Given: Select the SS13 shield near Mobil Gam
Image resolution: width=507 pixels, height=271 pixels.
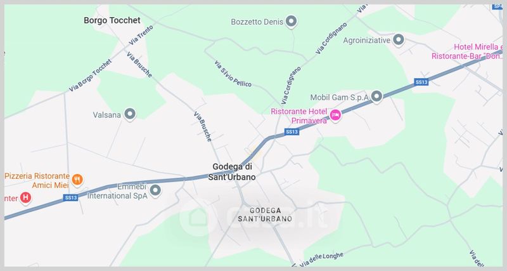Looking at the screenshot, I should [421, 83].
